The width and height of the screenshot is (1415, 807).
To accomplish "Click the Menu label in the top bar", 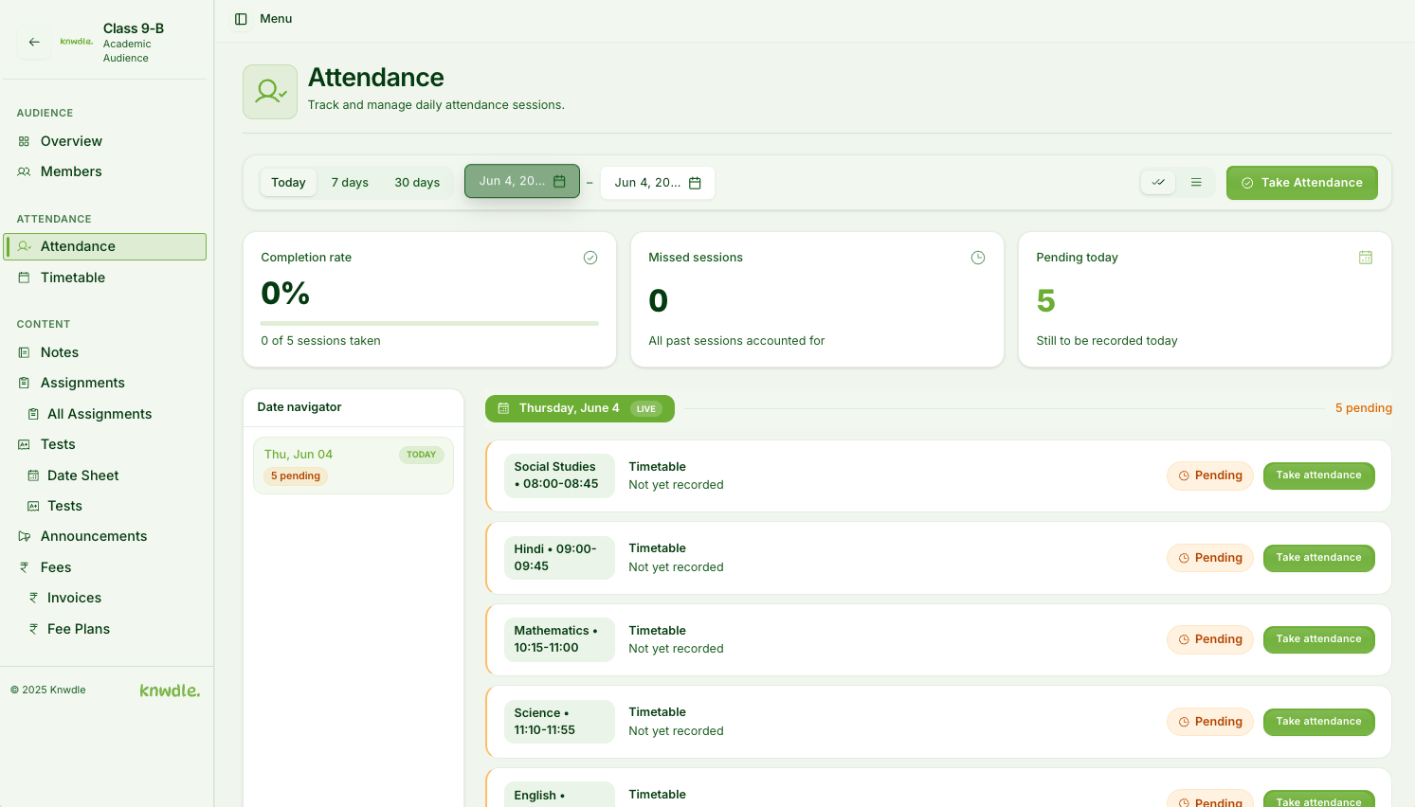I will tap(276, 19).
